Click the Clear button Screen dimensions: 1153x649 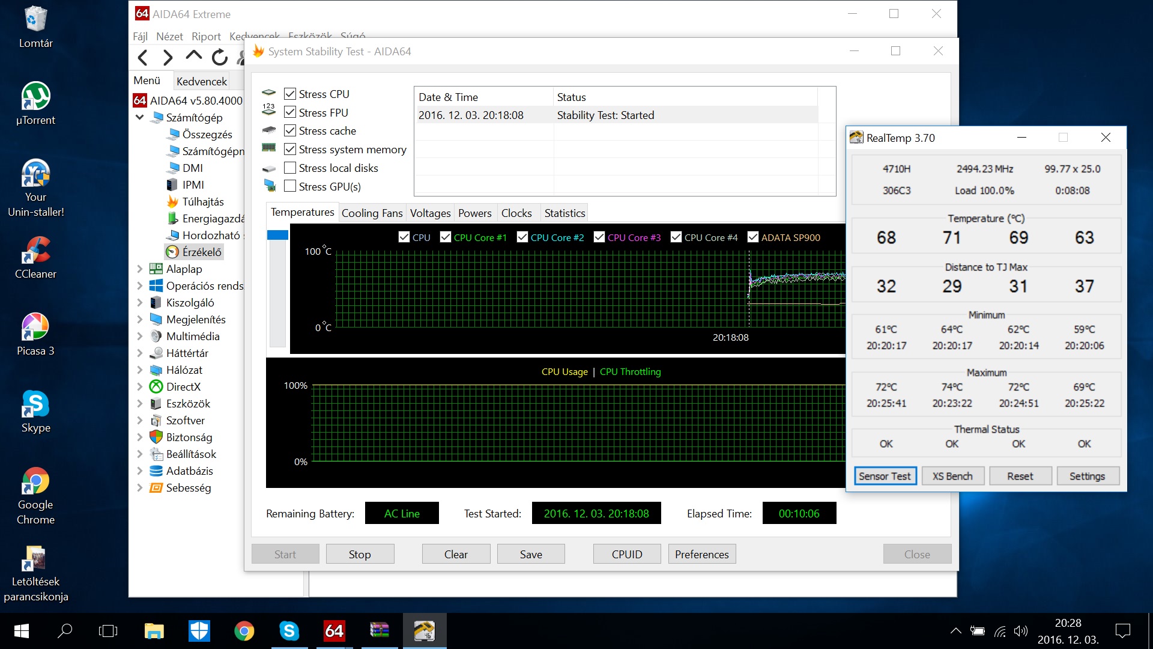(456, 554)
